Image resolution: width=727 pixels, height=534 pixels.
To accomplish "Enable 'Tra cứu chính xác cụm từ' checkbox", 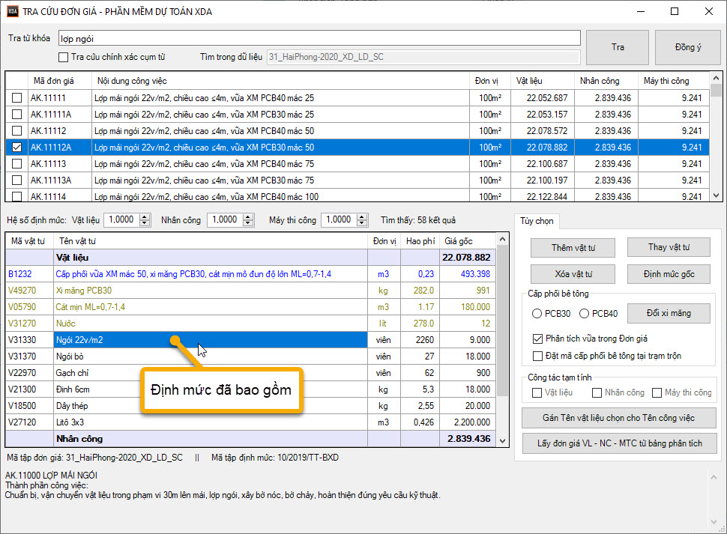I will coord(63,58).
